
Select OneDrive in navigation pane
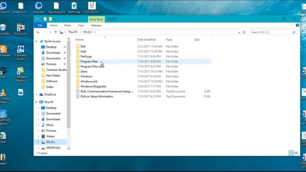coord(50,95)
